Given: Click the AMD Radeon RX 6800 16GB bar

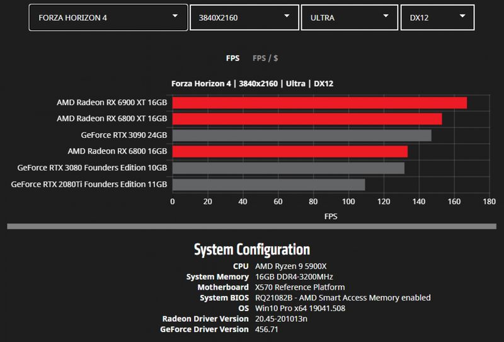Looking at the screenshot, I should [x=290, y=151].
